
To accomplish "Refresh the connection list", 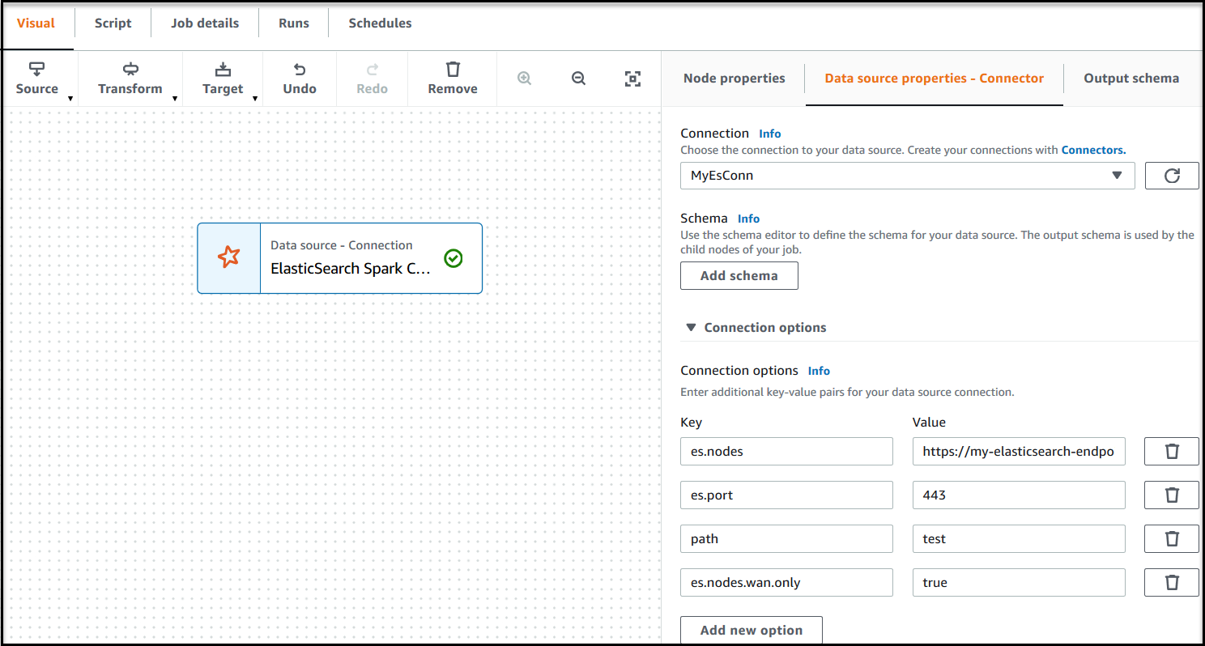I will [x=1171, y=176].
